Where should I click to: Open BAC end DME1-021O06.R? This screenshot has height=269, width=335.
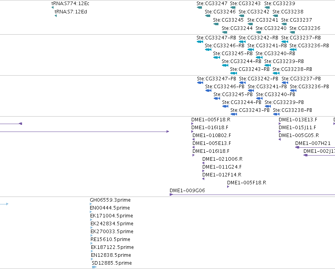click(222, 159)
